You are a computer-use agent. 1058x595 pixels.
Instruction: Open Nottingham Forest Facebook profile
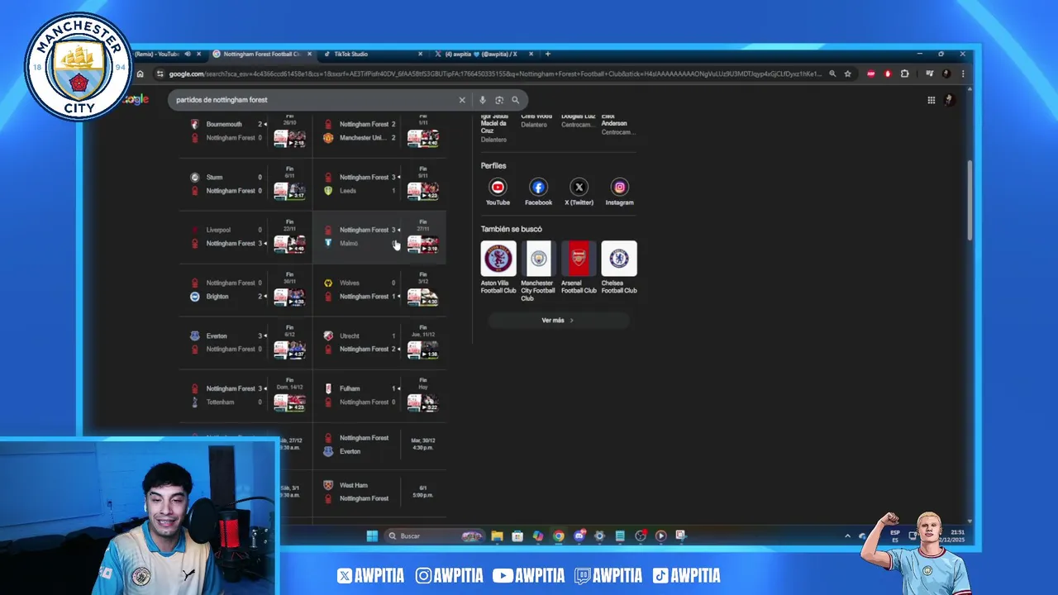coord(538,192)
